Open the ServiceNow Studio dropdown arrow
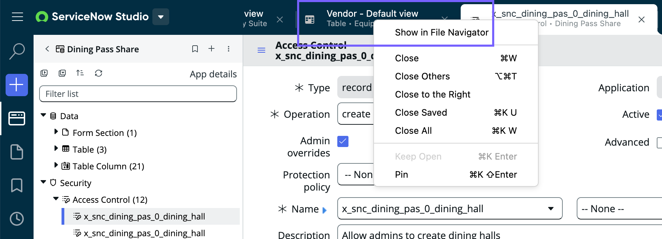 coord(161,17)
